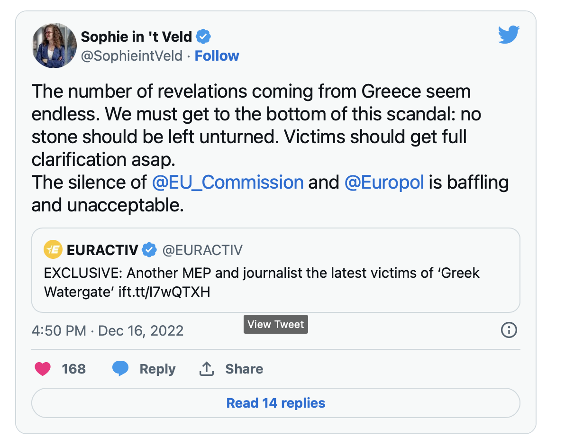583x438 pixels.
Task: Click Sophie in 't Veld's profile photo
Action: [54, 46]
